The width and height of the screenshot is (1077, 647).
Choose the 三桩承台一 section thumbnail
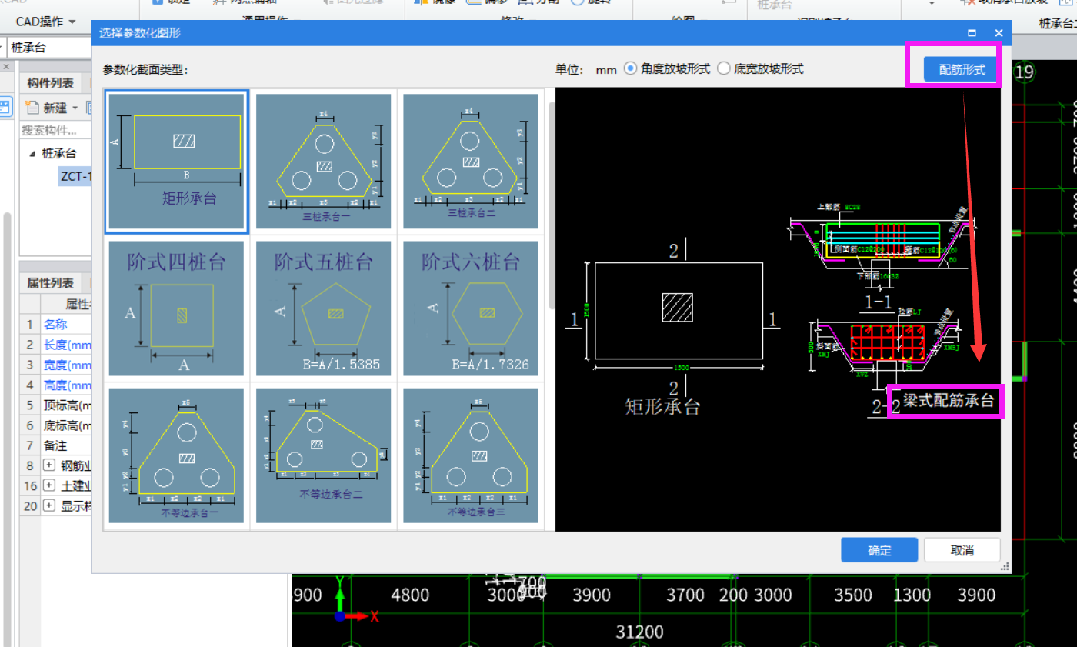click(x=323, y=162)
